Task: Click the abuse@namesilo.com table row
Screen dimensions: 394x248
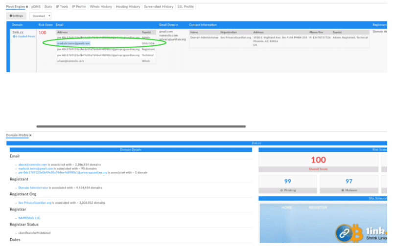Action: click(106, 61)
